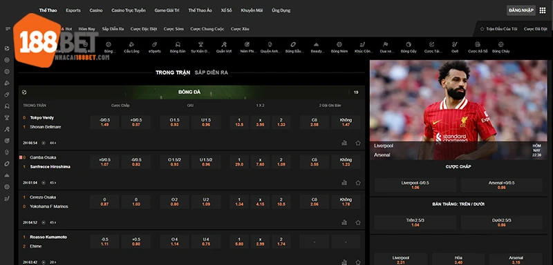Toggle the favorite star for Tokyo Verdy match
This screenshot has width=553, height=265.
pos(358,143)
